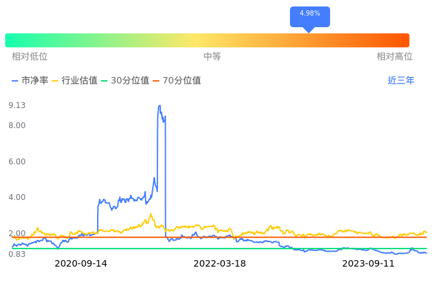The image size is (444, 286).
Task: Click the valuation gradient bar under the marker
Action: click(x=309, y=40)
